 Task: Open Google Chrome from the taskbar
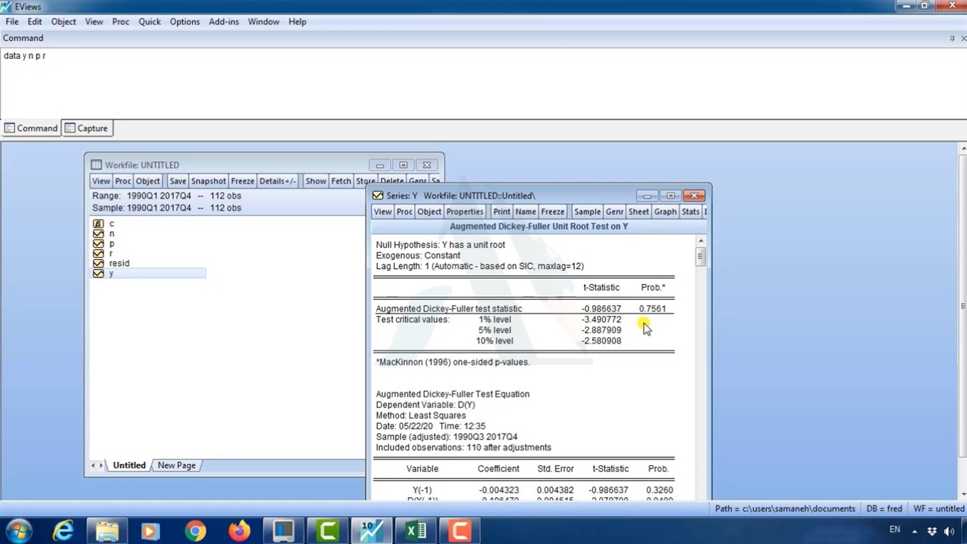coord(195,531)
